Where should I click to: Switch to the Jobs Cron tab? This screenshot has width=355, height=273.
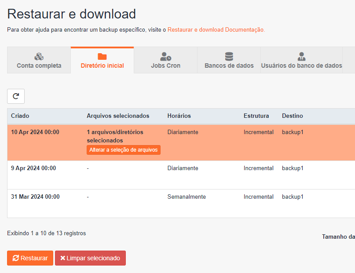point(165,60)
